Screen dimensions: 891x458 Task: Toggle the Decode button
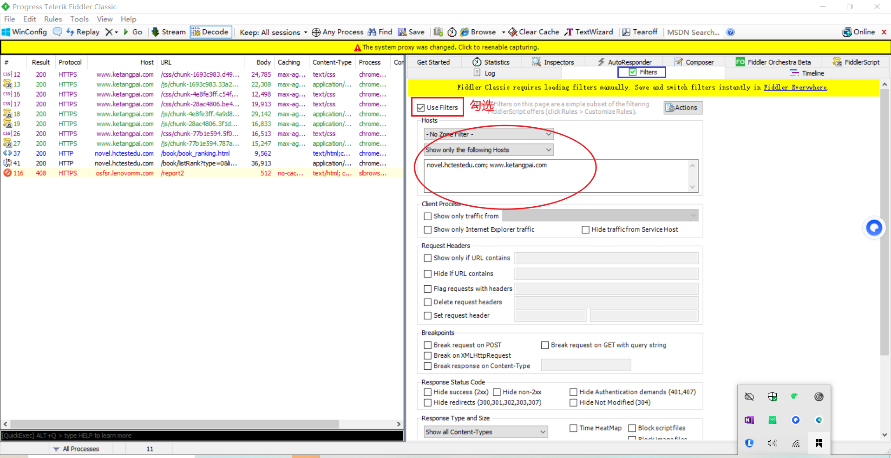pyautogui.click(x=210, y=32)
